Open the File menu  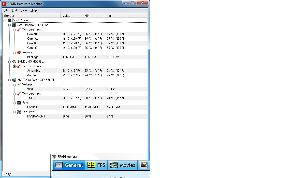(x=6, y=10)
